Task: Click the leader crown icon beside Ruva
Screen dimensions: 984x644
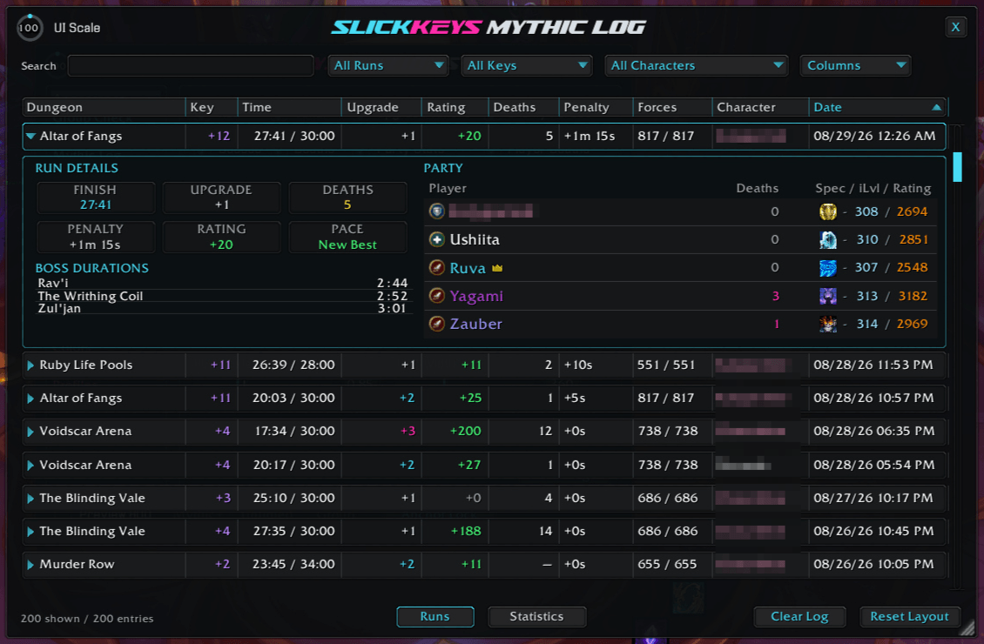Action: coord(497,268)
